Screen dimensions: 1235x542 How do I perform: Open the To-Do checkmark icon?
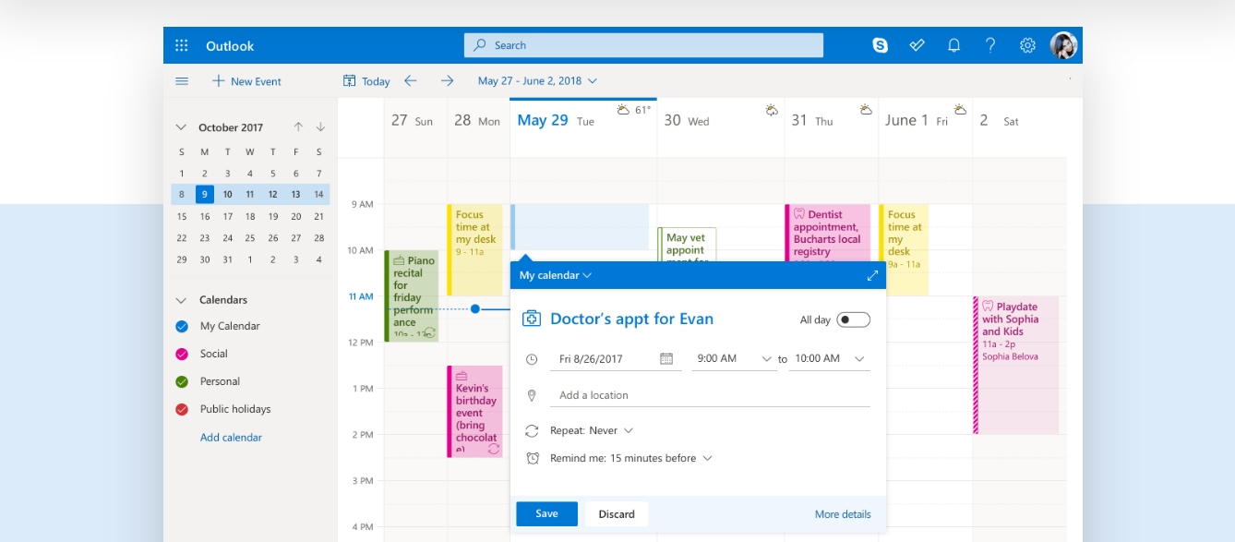click(917, 45)
